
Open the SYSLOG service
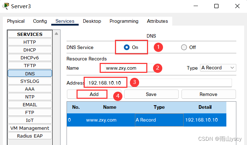click(x=30, y=81)
